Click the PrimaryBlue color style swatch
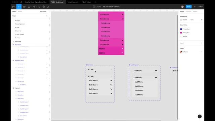215x121 pixels. 181,29
